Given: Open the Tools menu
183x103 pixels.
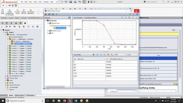Looking at the screenshot, I should (x=40, y=2).
